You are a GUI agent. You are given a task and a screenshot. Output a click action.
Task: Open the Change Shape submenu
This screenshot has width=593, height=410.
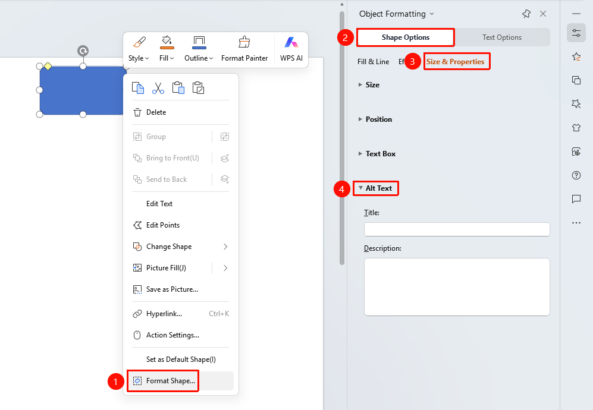point(181,247)
